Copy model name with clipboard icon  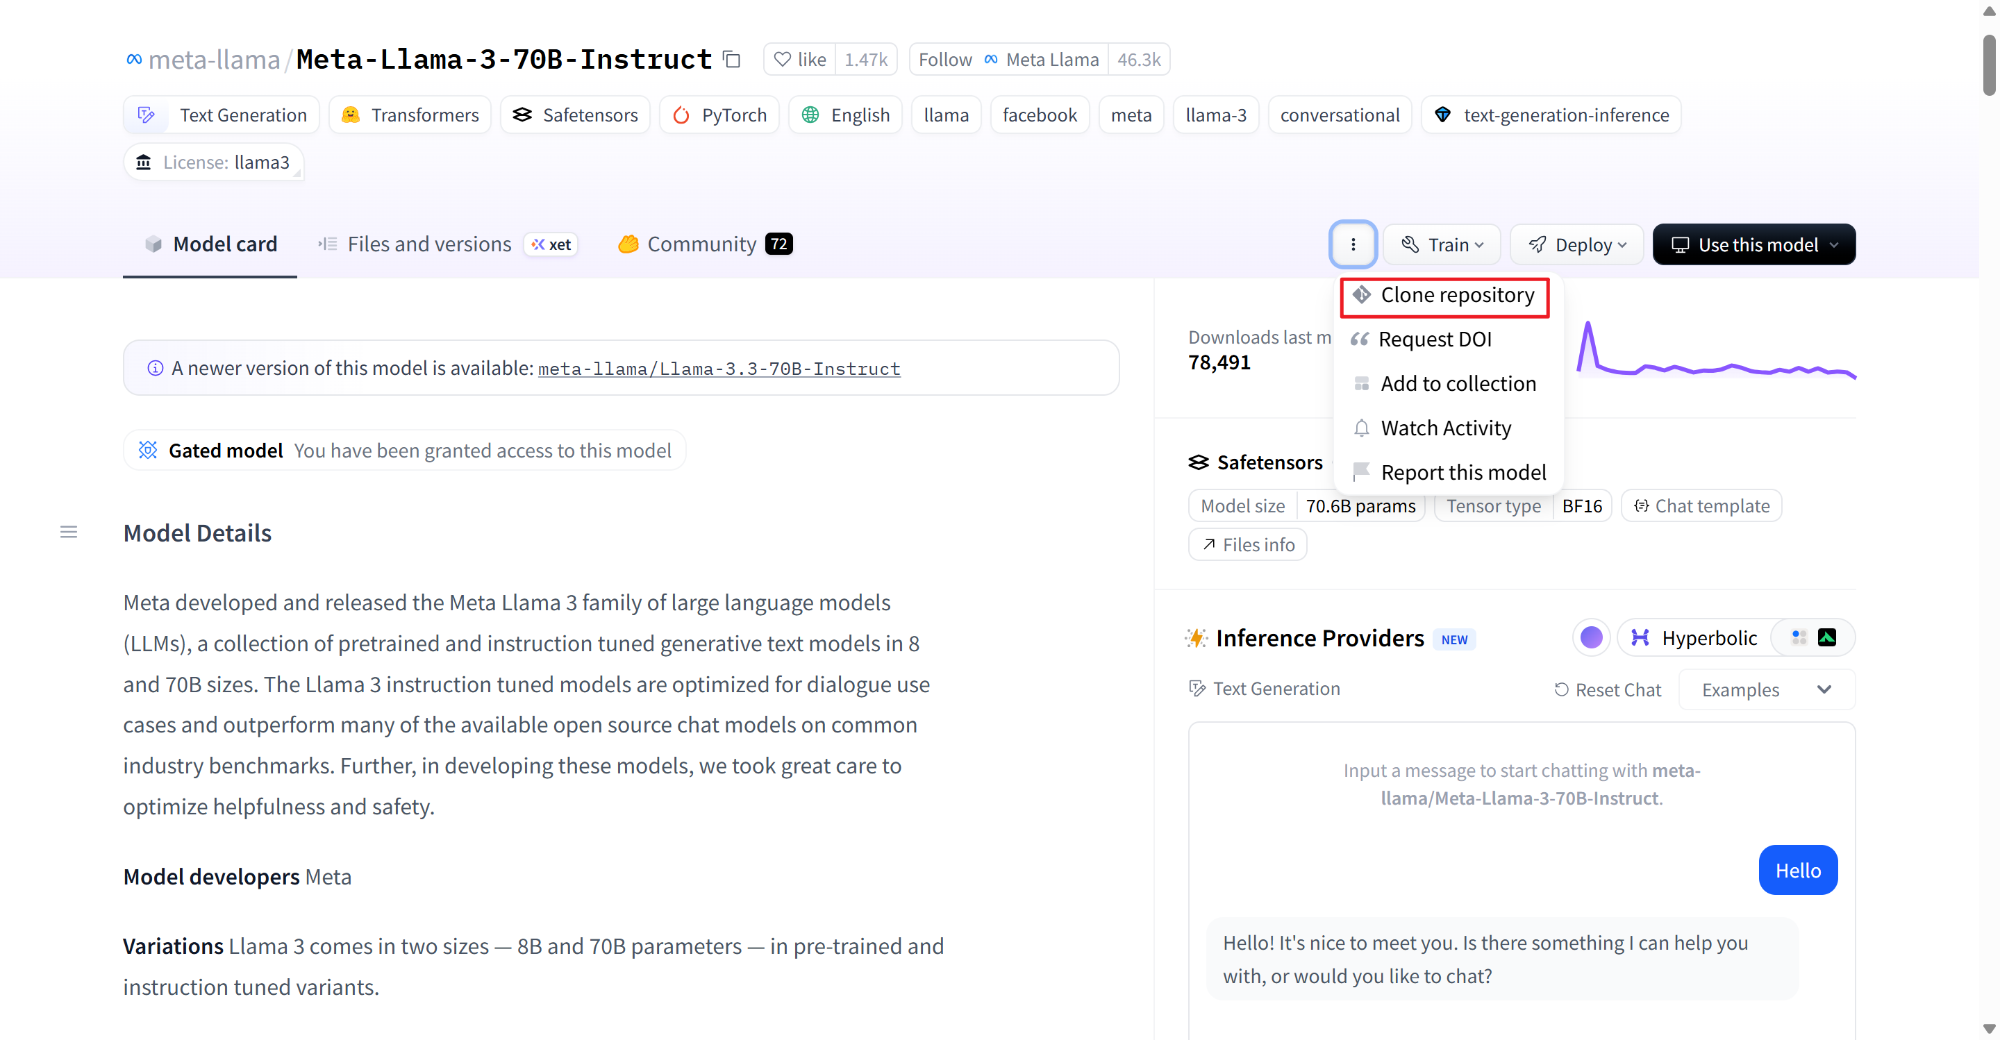pos(731,59)
